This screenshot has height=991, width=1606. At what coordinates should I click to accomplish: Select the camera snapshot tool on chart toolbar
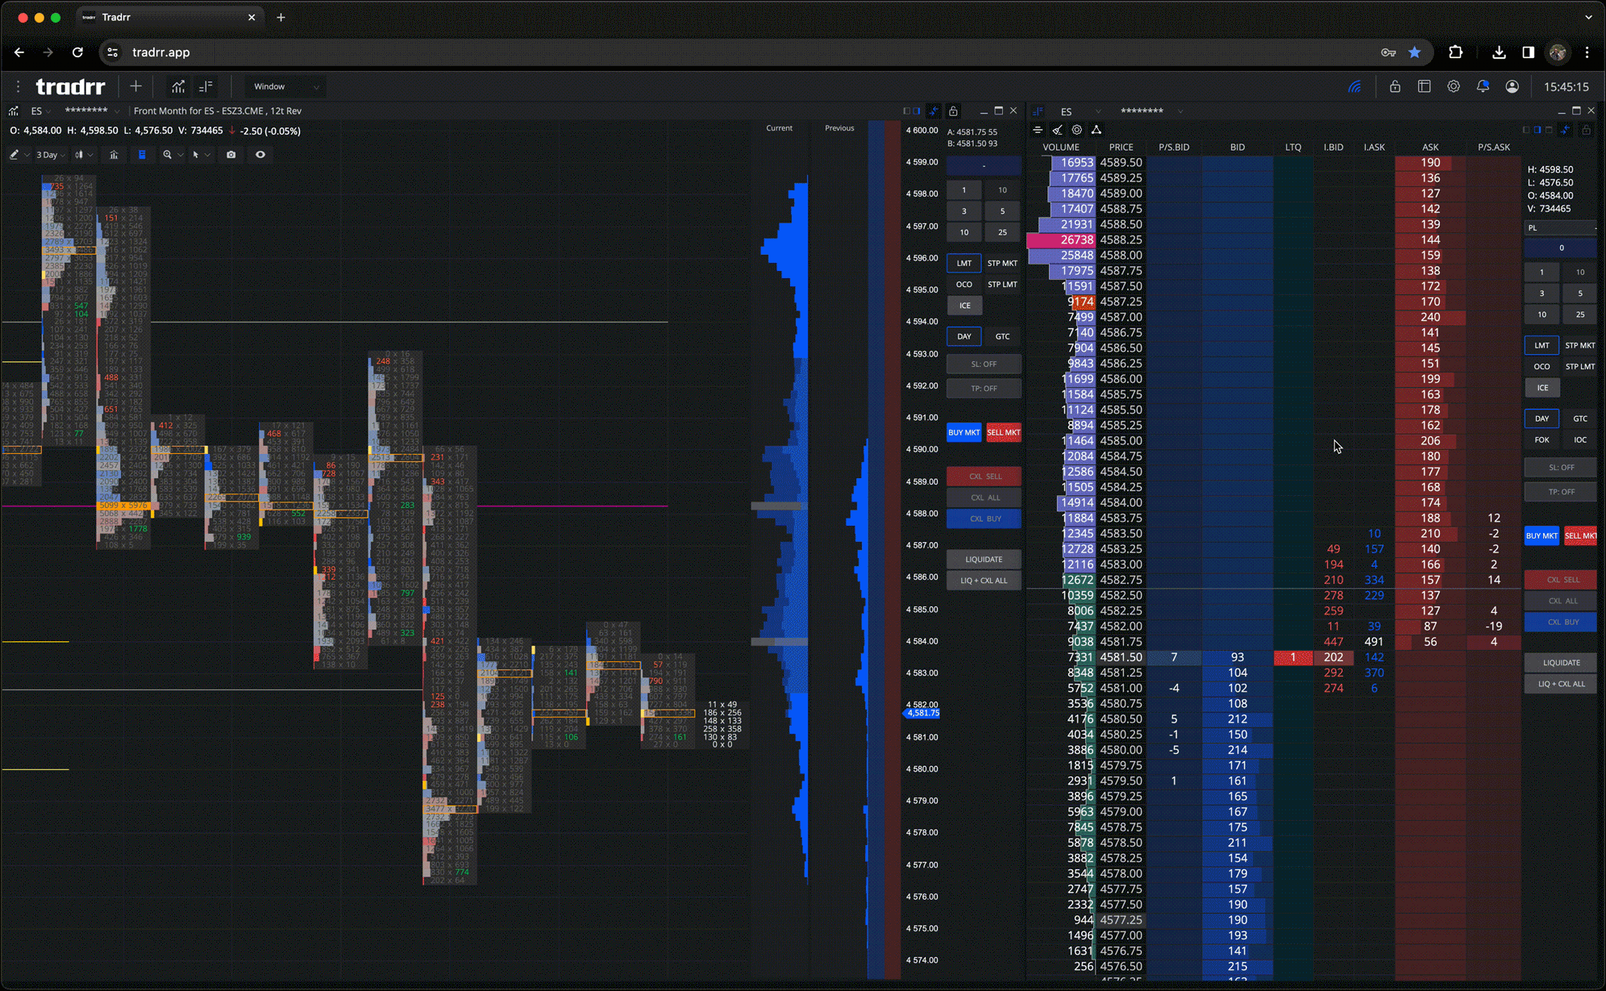click(x=231, y=154)
